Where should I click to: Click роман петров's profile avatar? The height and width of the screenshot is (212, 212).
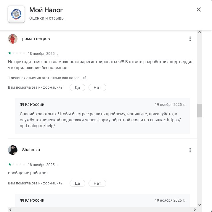click(x=13, y=39)
